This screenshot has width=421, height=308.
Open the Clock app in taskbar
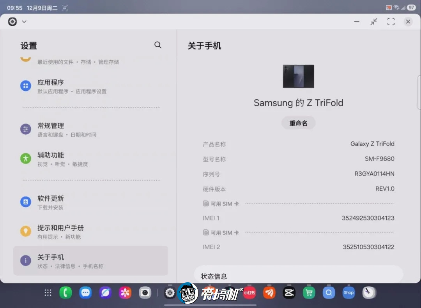[x=369, y=293]
